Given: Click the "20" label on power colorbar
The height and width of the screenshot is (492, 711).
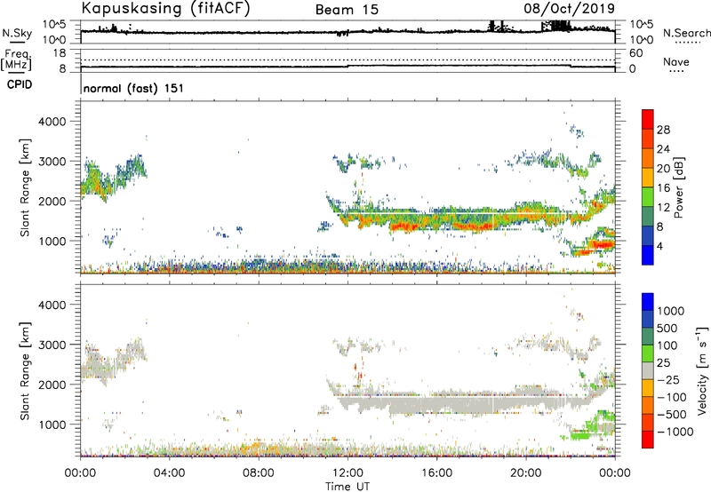Looking at the screenshot, I should point(663,169).
